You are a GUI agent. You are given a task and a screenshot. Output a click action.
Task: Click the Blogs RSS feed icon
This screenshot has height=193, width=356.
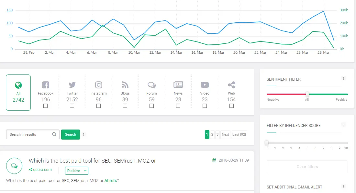pos(125,85)
